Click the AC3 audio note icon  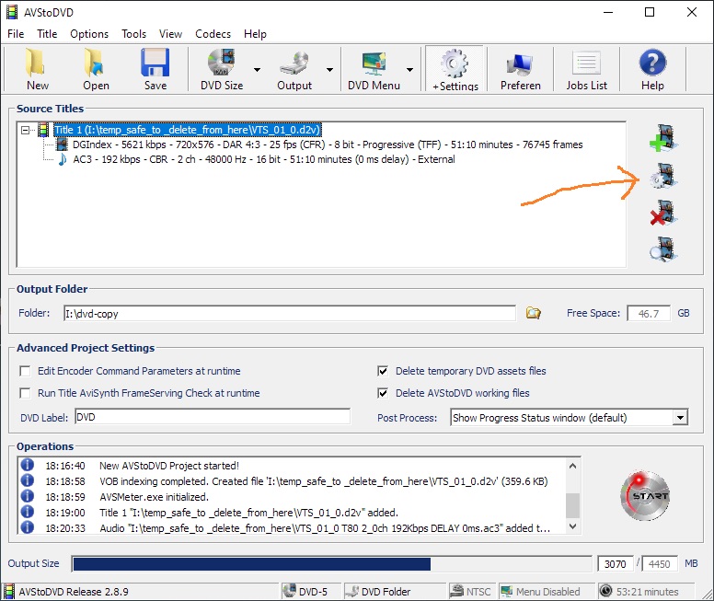(63, 159)
